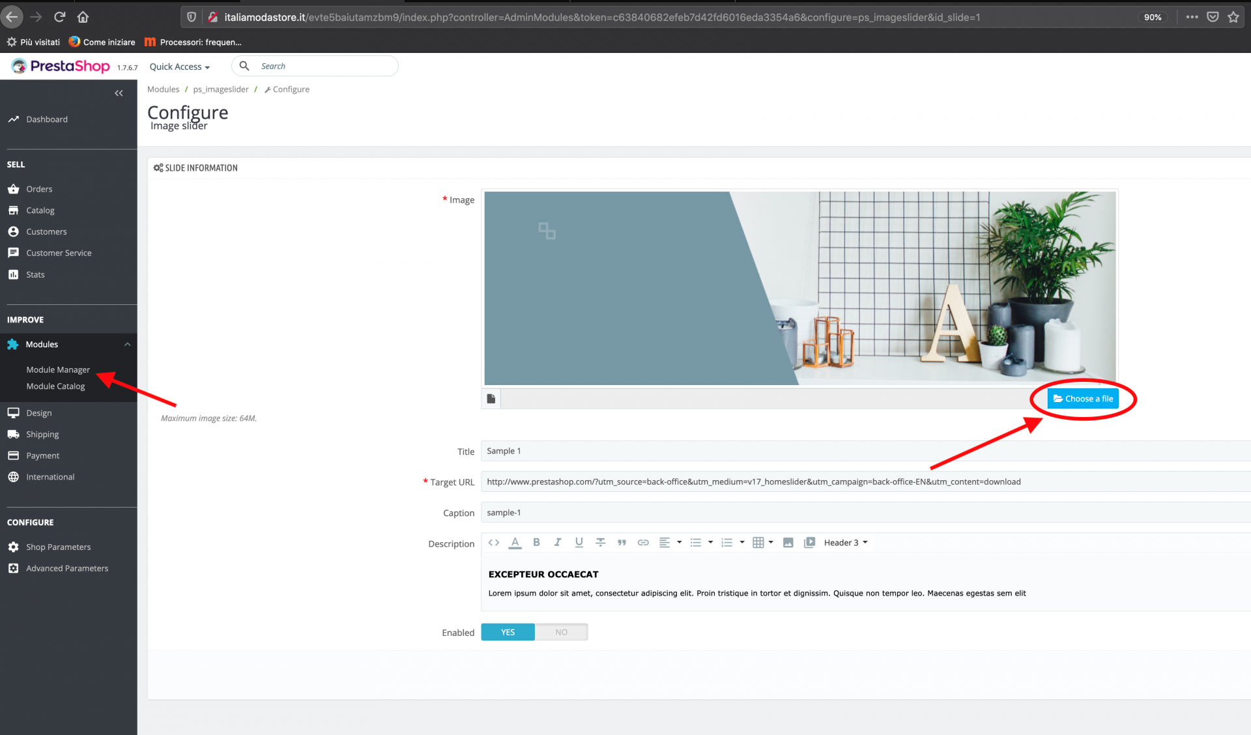Image resolution: width=1251 pixels, height=735 pixels.
Task: Set Enabled to NO
Action: click(x=561, y=632)
